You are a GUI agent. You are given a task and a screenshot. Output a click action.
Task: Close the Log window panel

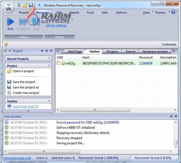(176, 116)
